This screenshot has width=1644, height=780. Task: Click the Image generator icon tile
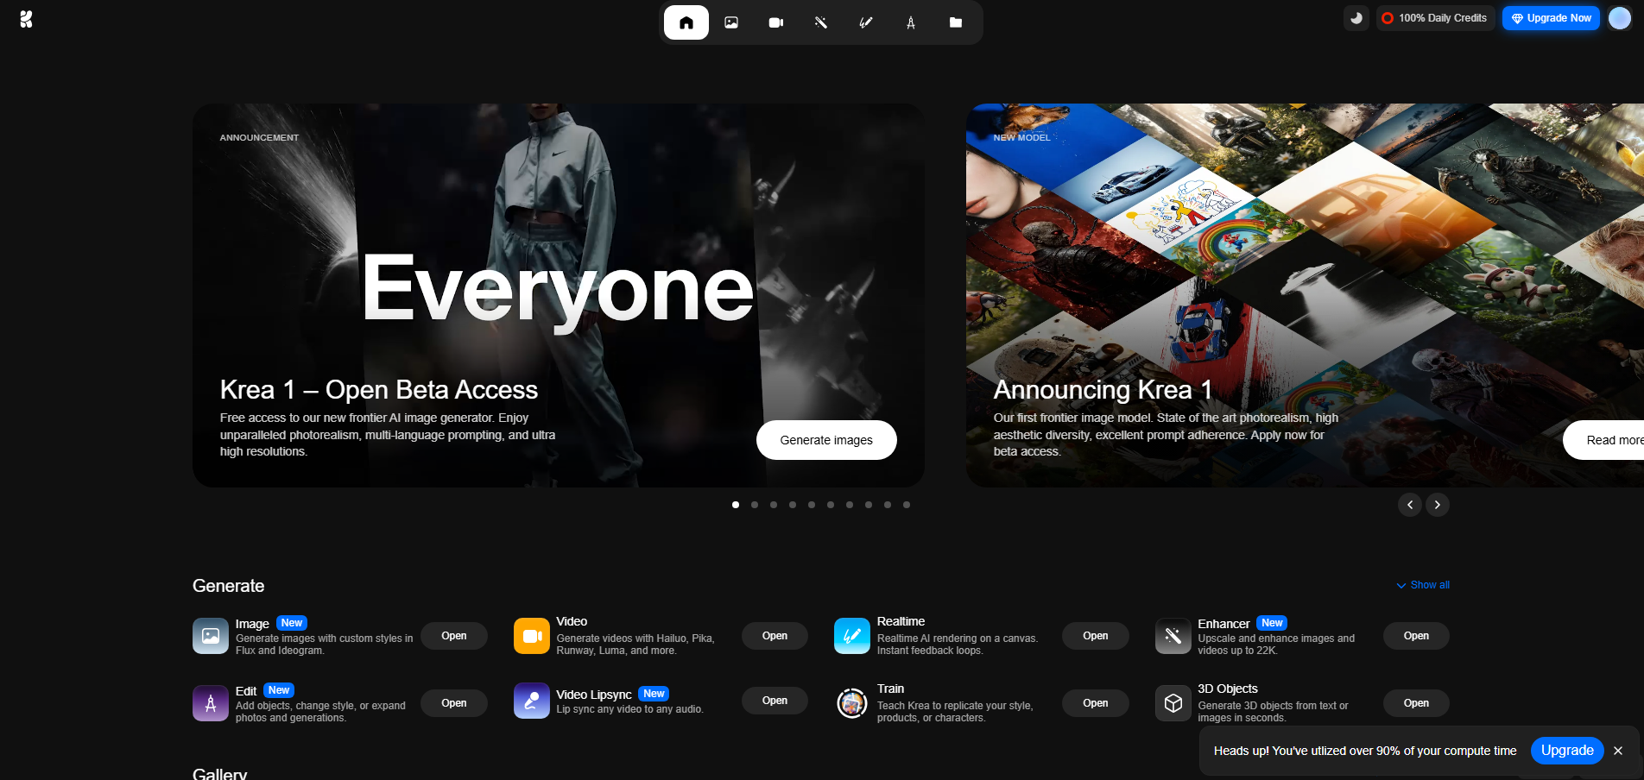211,636
